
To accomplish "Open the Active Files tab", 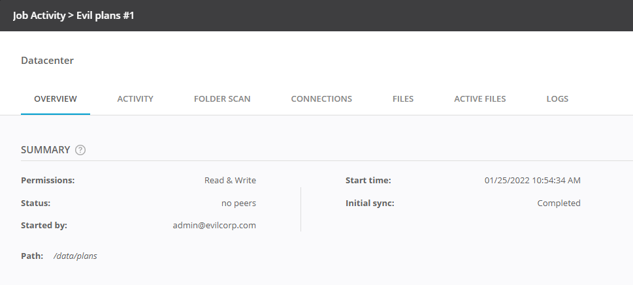I will [480, 99].
